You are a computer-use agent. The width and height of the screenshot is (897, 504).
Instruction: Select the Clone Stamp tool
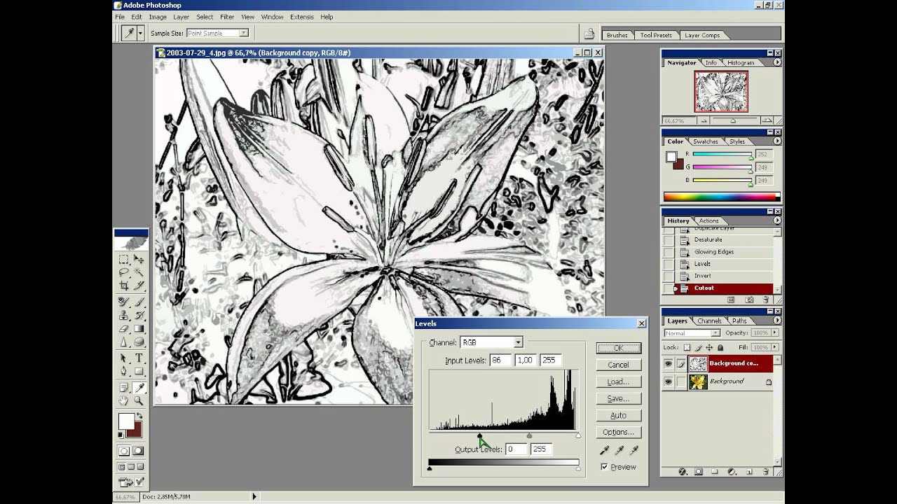(x=124, y=315)
